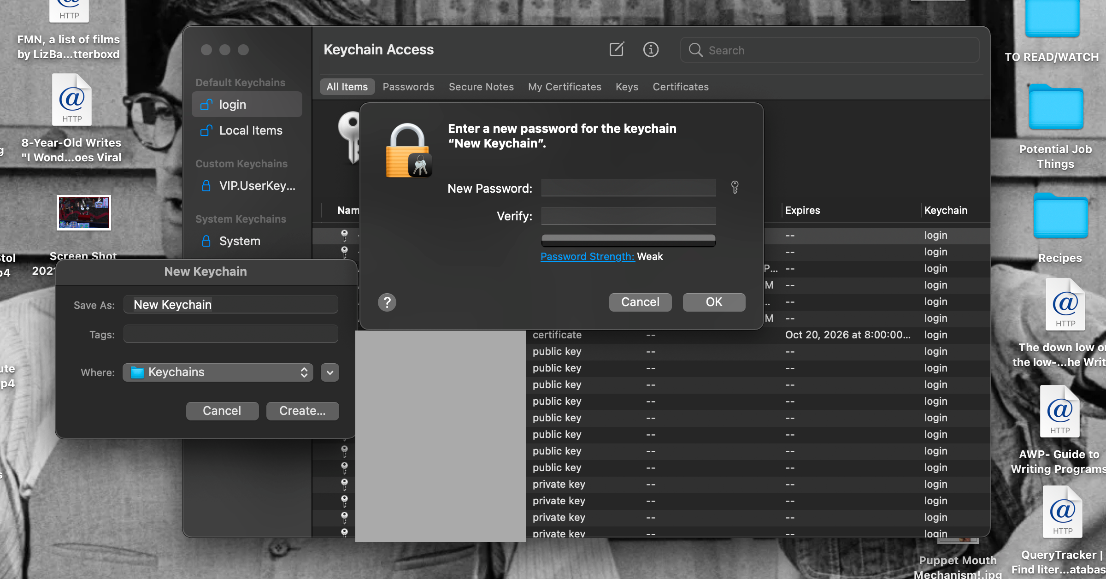Select VIP.UserKey custom keychain
Screen dimensions: 1106x579
pyautogui.click(x=256, y=186)
